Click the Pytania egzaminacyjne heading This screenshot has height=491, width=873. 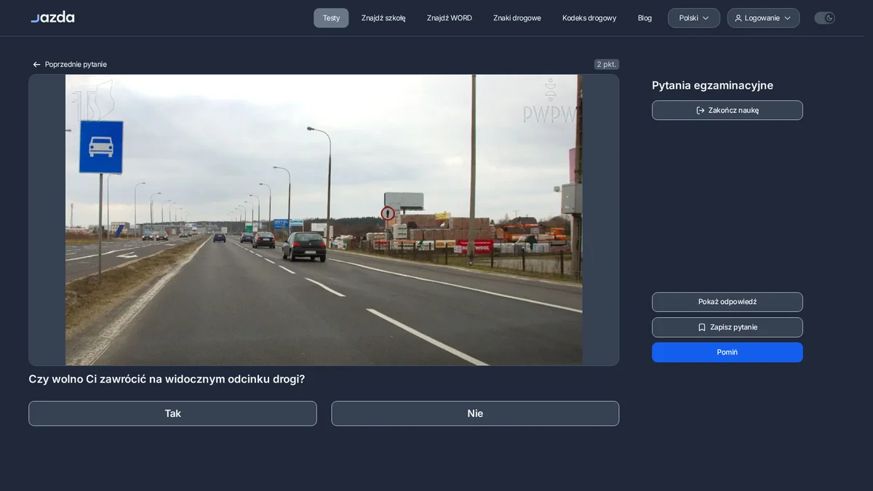(712, 85)
